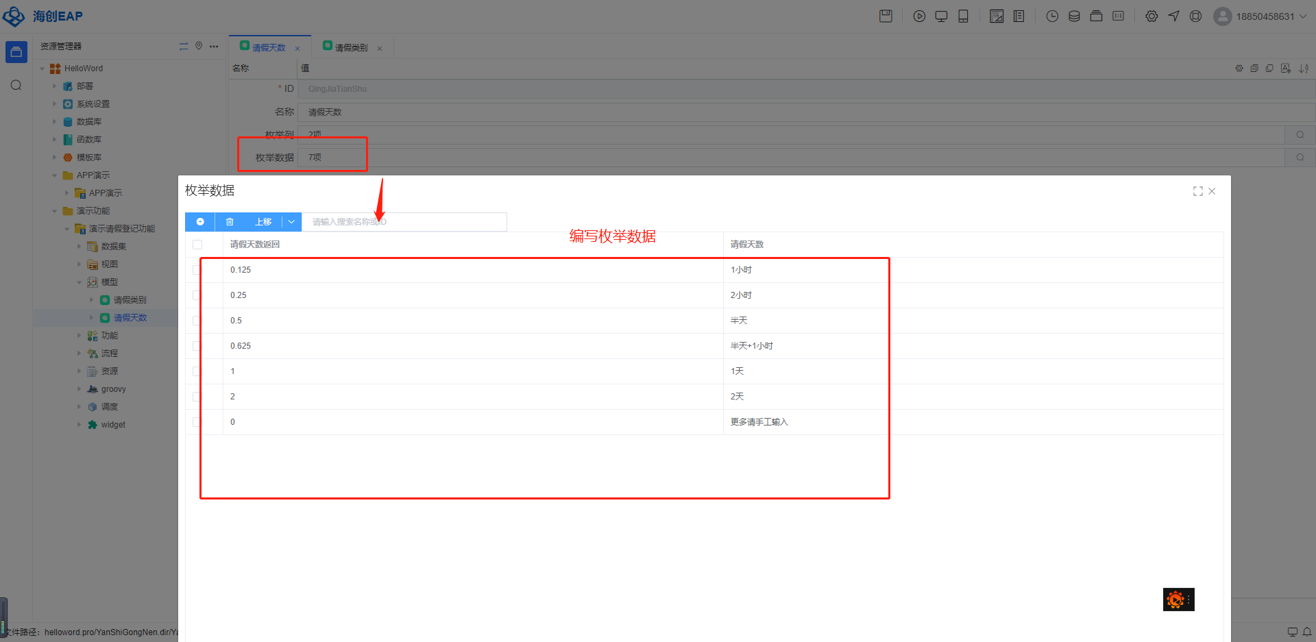Click the search name or ID input field
The height and width of the screenshot is (642, 1316).
click(x=404, y=222)
